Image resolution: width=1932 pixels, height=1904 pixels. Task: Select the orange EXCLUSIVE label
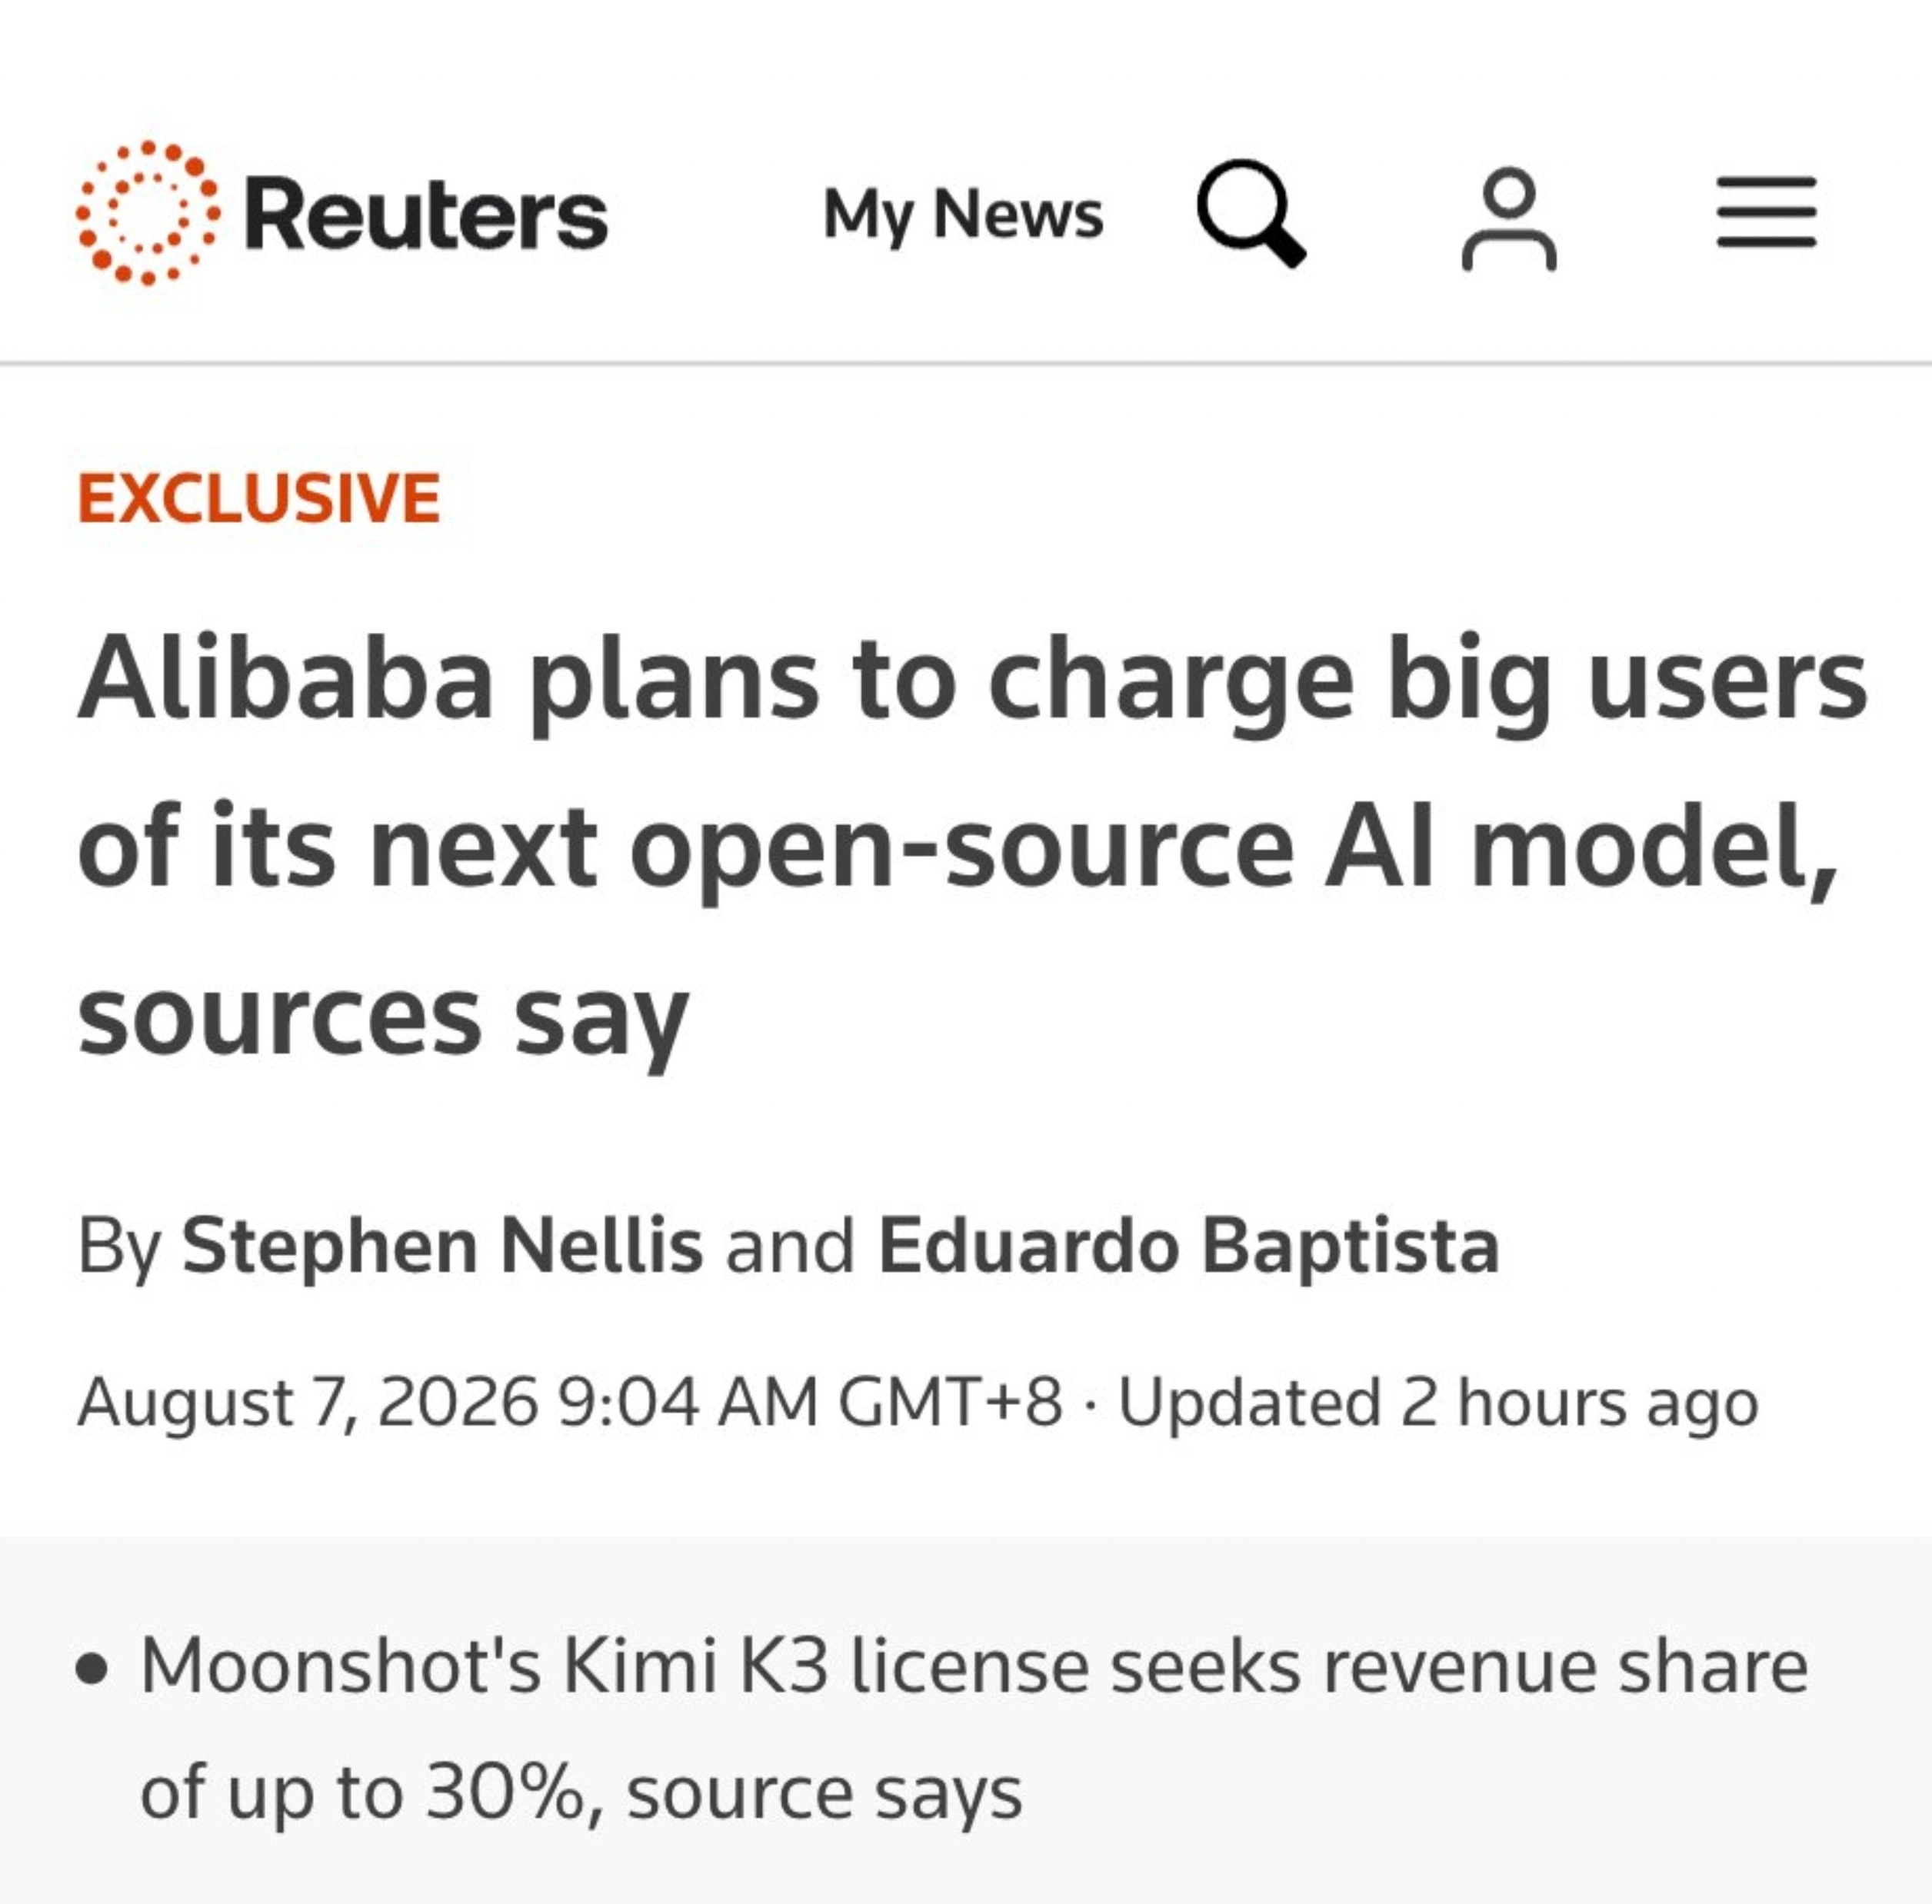pos(259,497)
